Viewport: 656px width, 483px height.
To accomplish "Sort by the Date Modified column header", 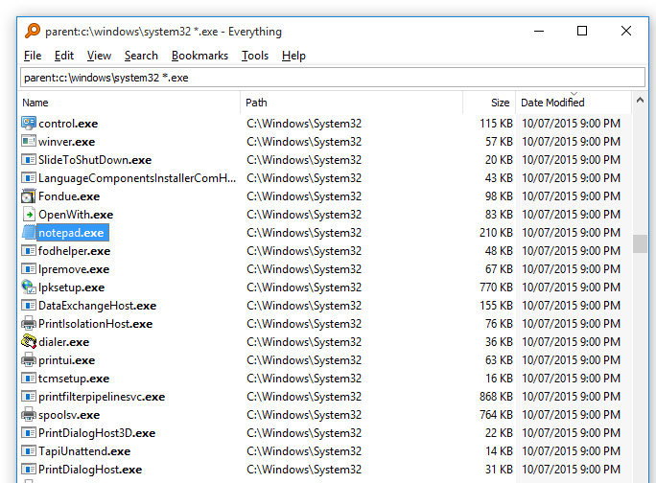I will [x=574, y=103].
